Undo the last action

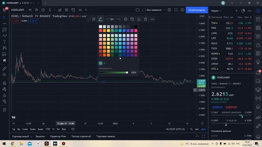86,10
